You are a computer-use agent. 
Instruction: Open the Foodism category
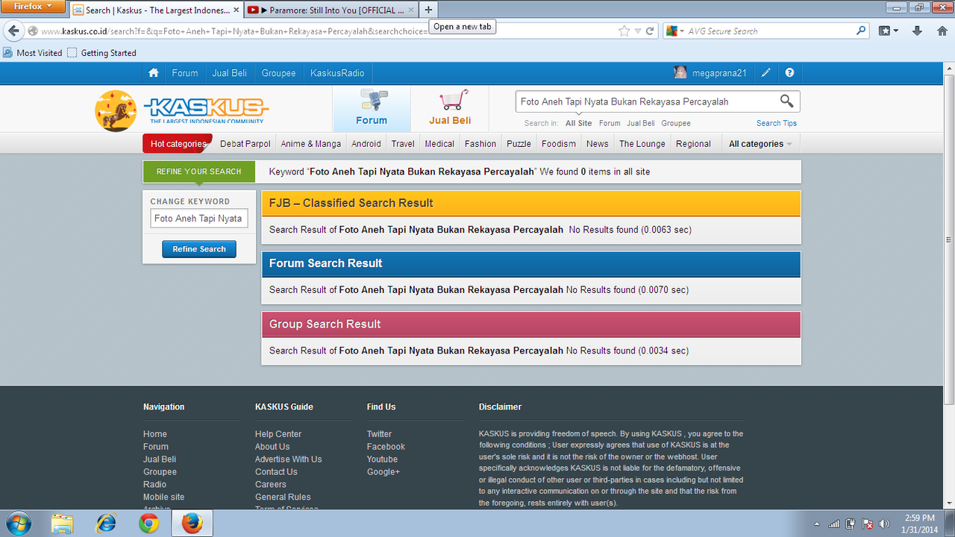[559, 144]
